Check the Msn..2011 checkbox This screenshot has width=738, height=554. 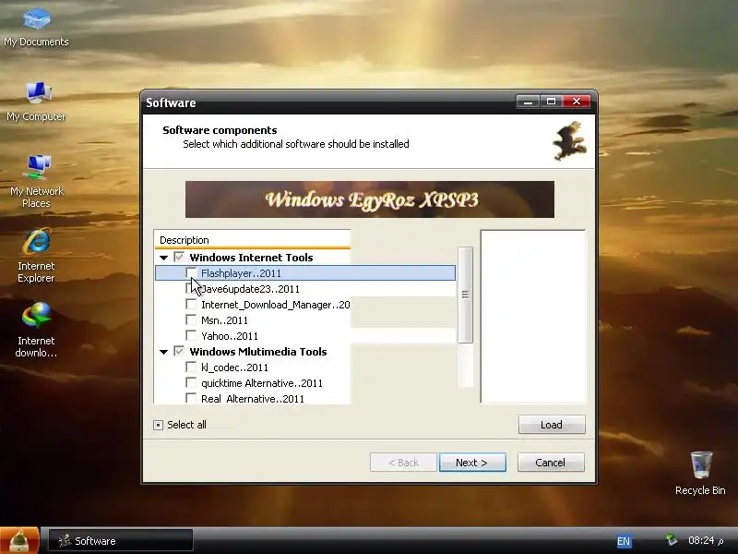191,319
